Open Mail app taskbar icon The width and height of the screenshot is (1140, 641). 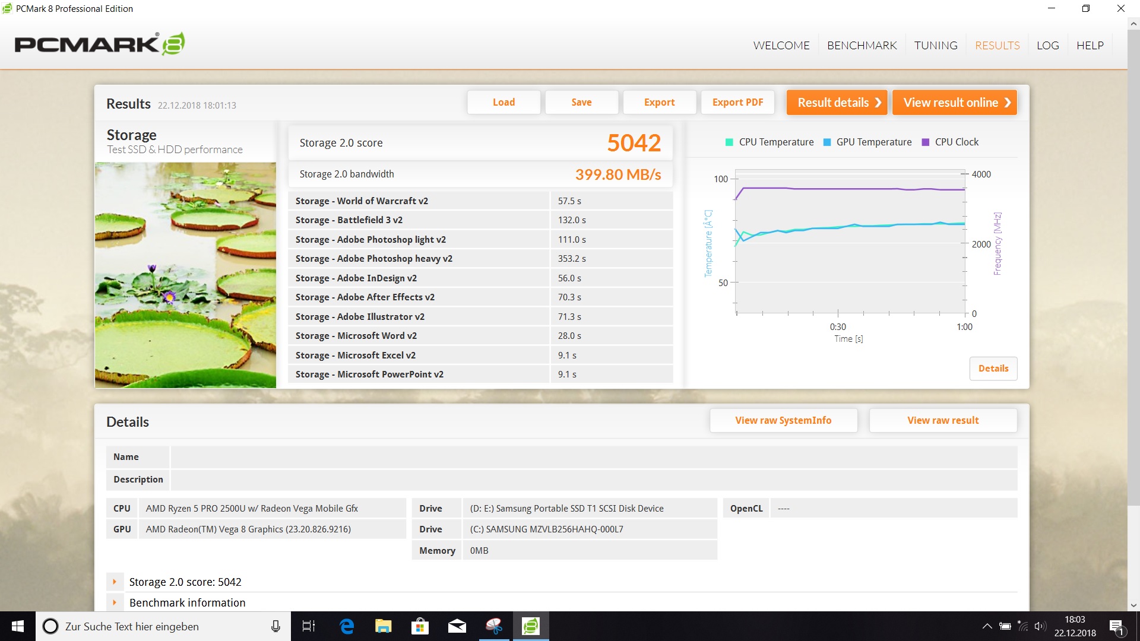pos(457,626)
